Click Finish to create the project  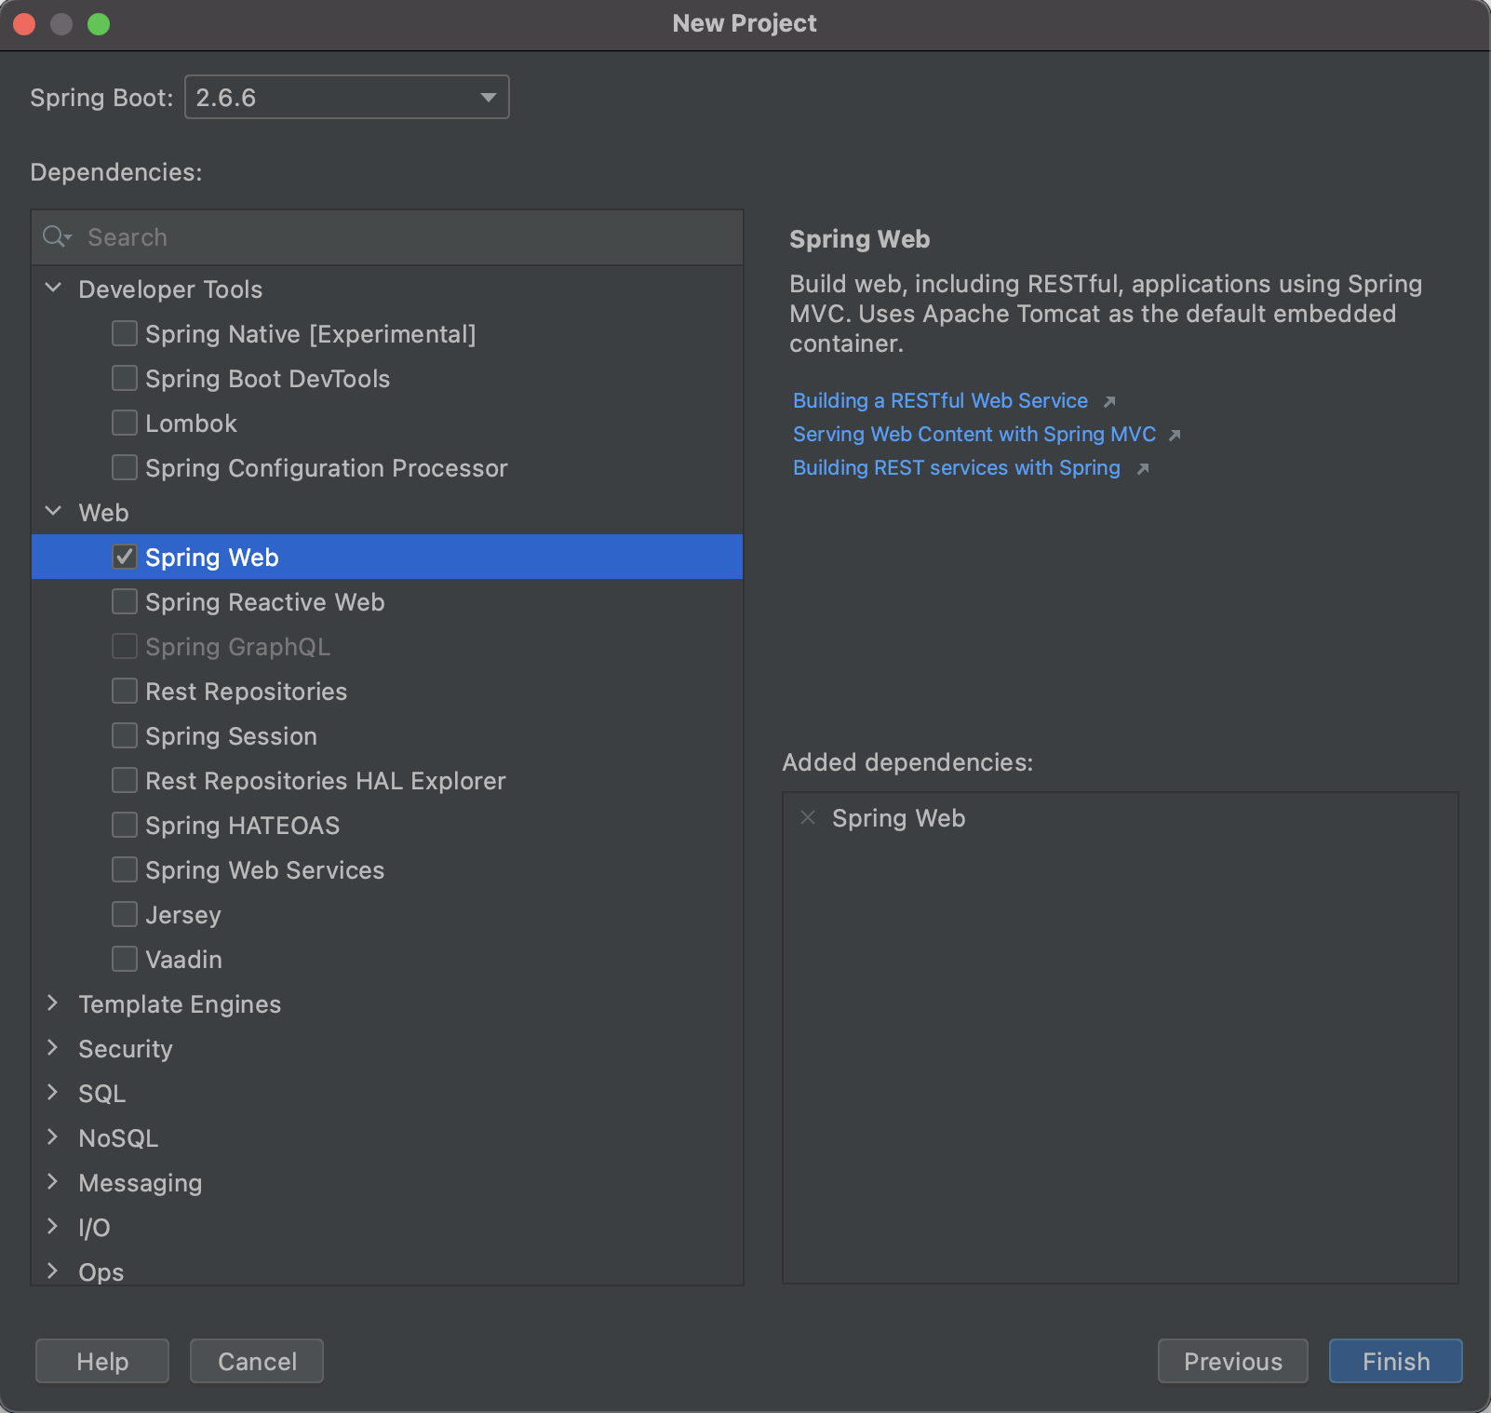(1396, 1361)
